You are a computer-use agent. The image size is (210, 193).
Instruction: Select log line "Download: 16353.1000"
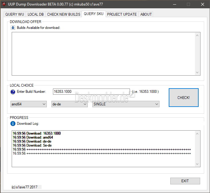[37, 133]
